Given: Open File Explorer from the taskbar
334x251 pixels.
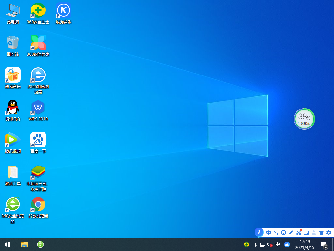Looking at the screenshot, I should [x=24, y=244].
